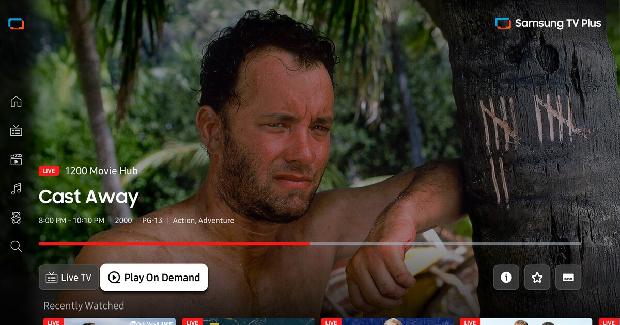Open the Live TV guide sidebar icon
This screenshot has height=325, width=620.
pyautogui.click(x=16, y=131)
